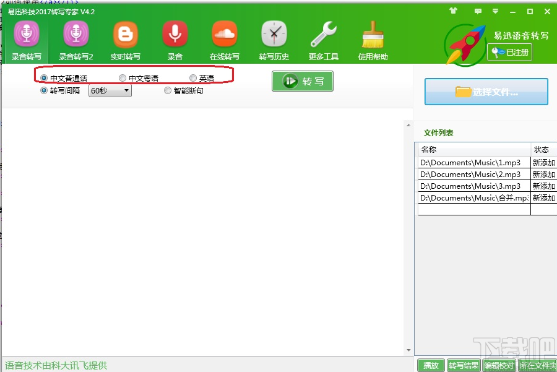This screenshot has width=557, height=372.
Task: Click the skin (shirt) icon in title bar
Action: pos(453,11)
